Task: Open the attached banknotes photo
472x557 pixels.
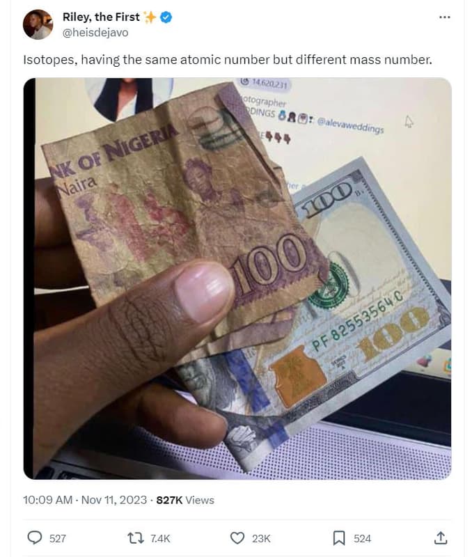Action: [237, 278]
